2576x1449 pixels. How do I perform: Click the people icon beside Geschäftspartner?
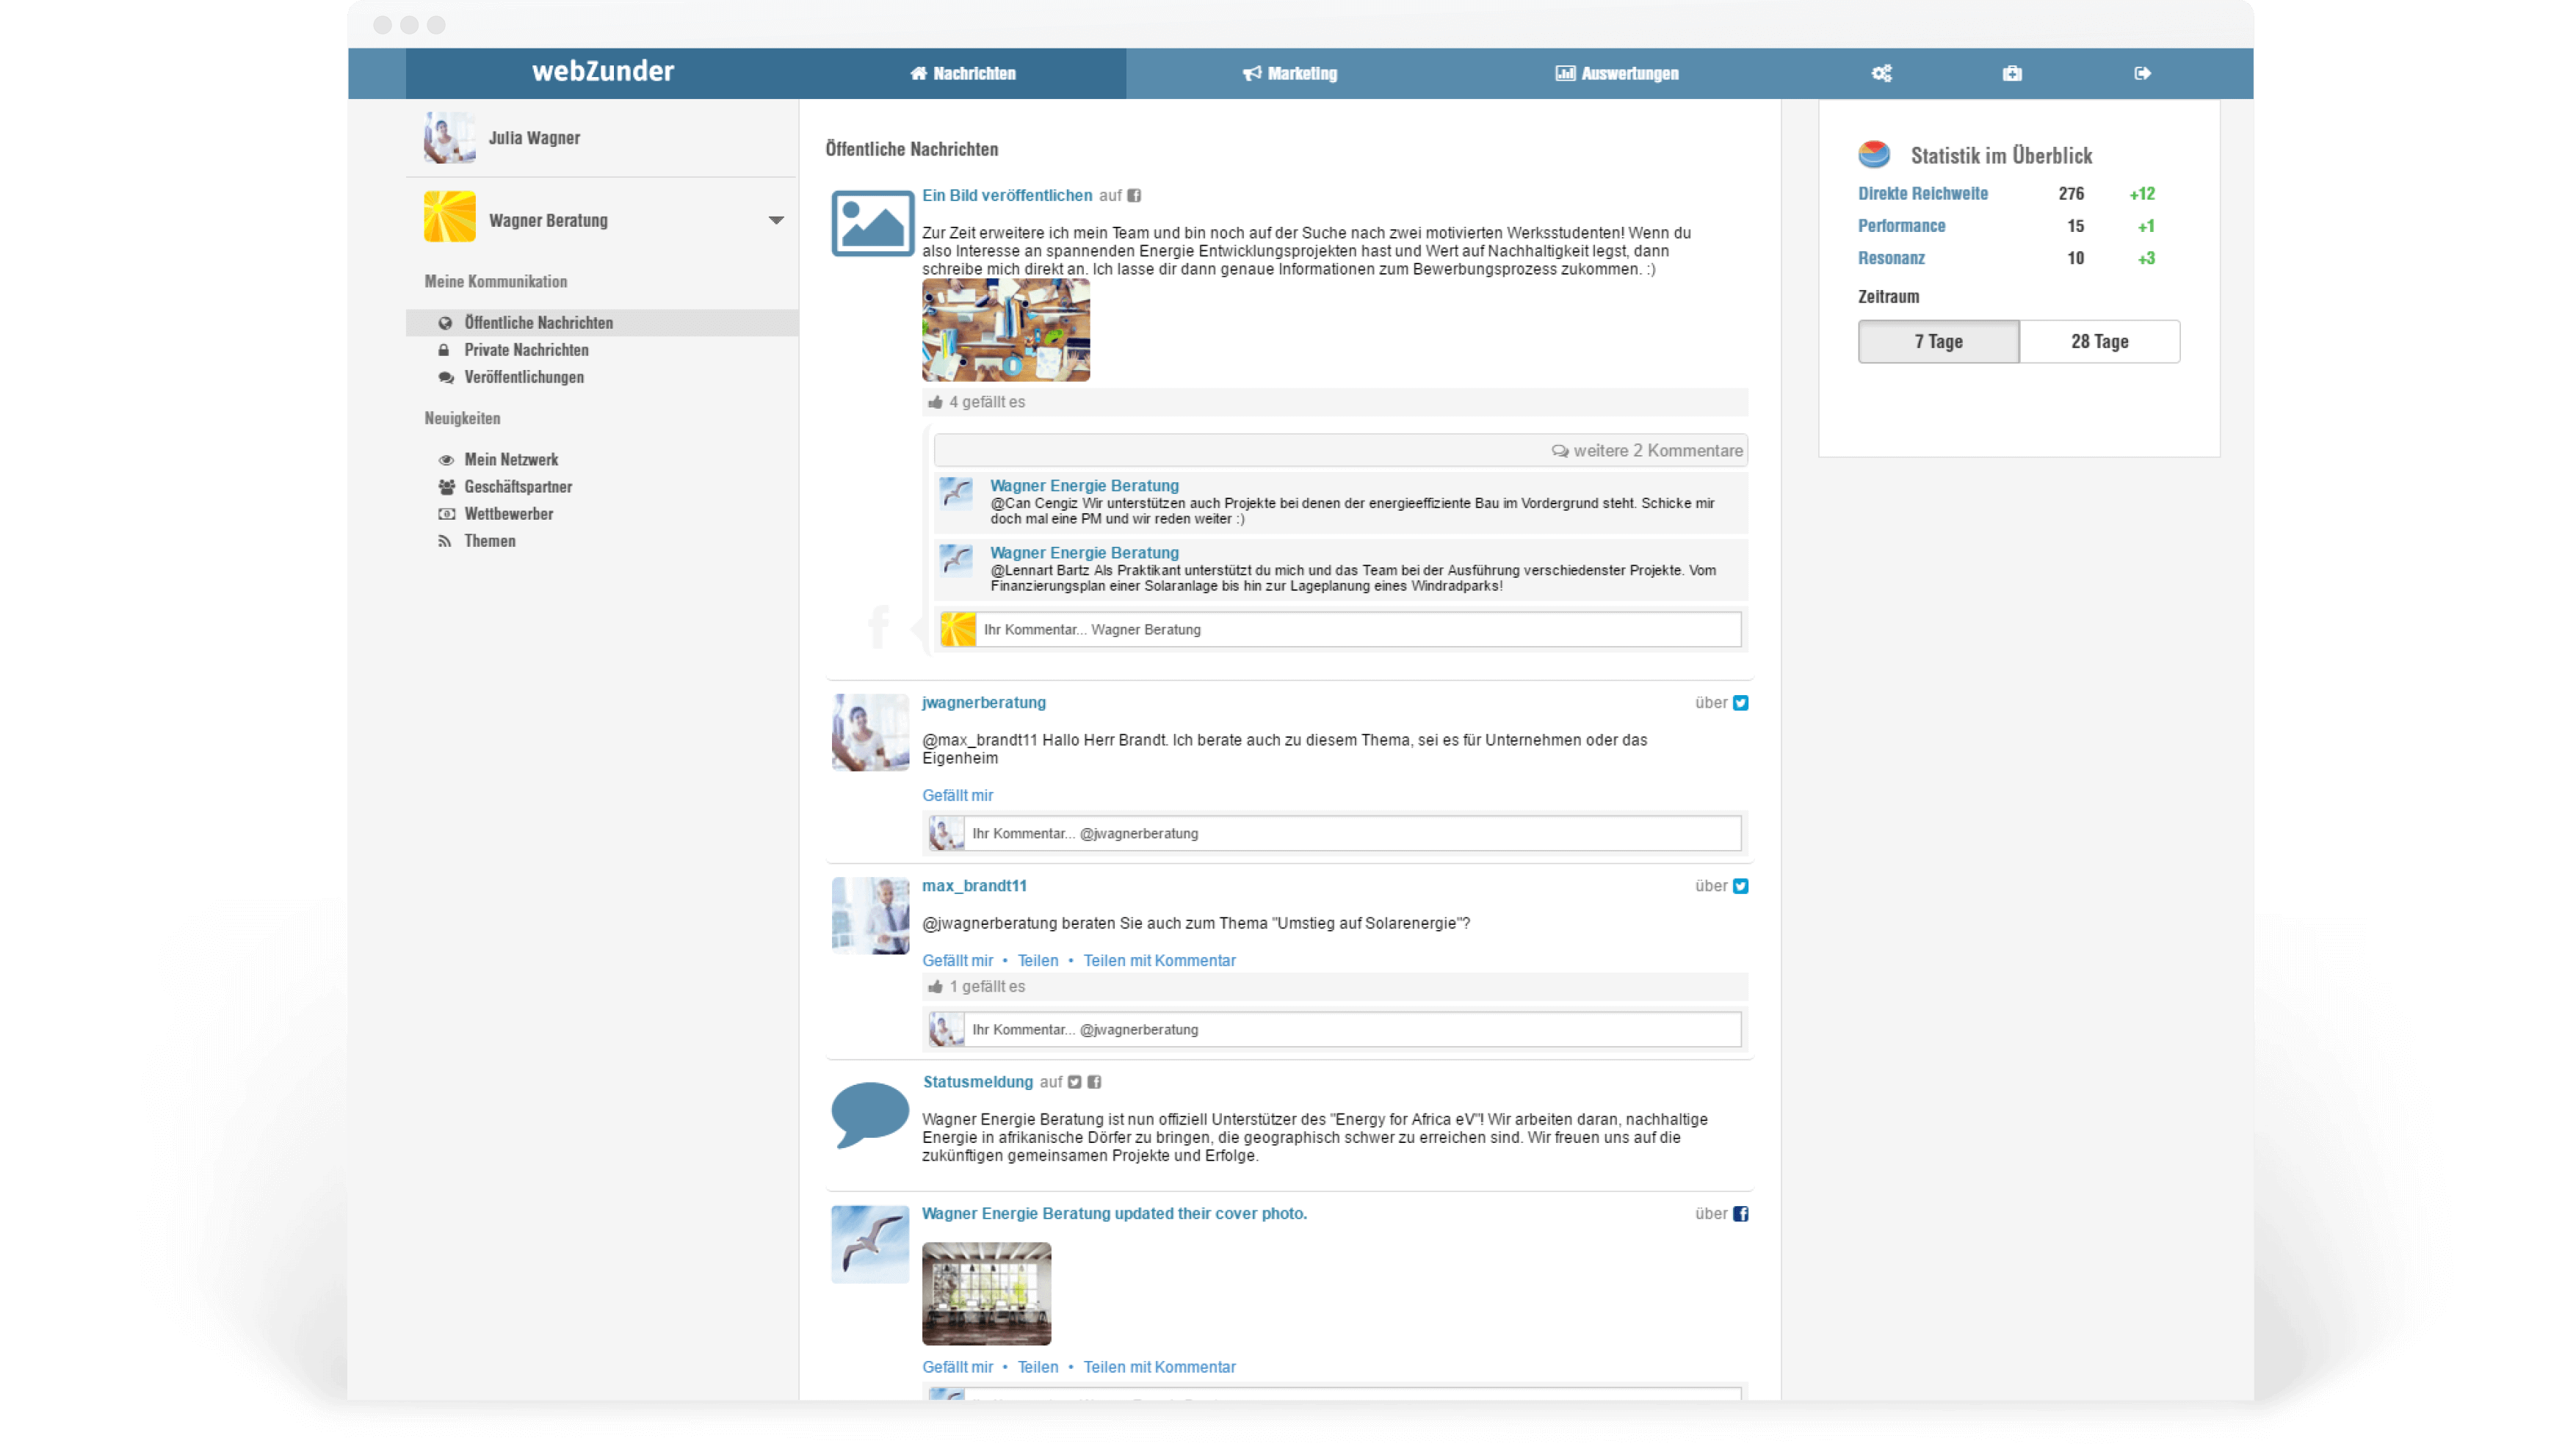[446, 487]
